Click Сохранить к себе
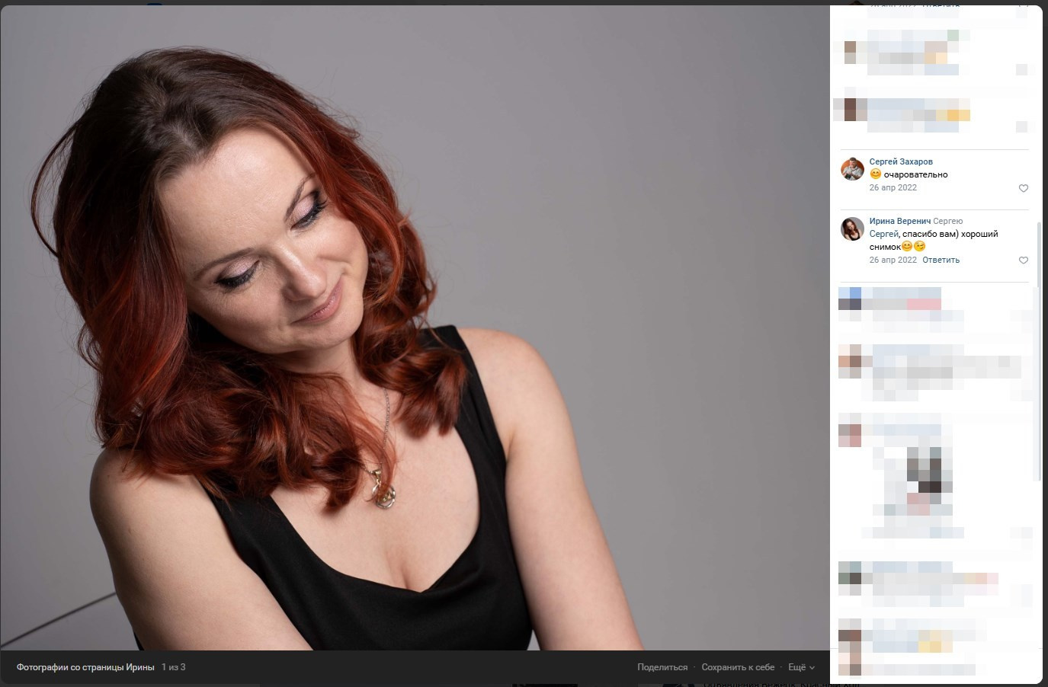The width and height of the screenshot is (1048, 687). [738, 667]
